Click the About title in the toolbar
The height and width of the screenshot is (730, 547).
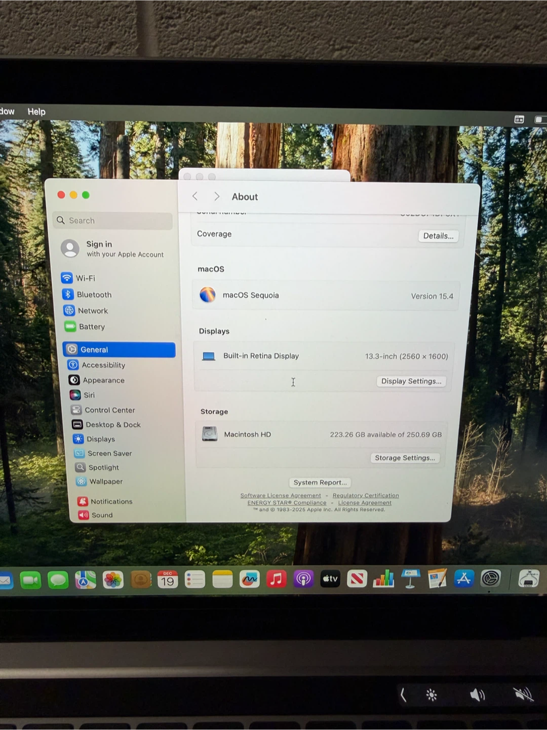245,197
